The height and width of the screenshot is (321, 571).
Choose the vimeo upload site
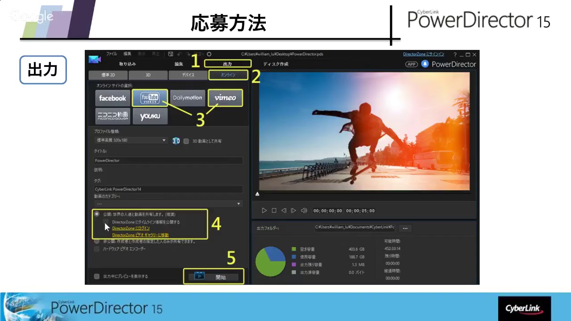225,98
